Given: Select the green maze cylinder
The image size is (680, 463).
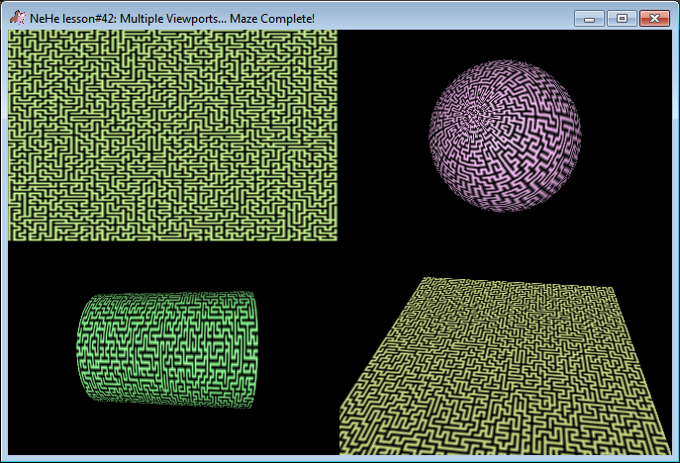Looking at the screenshot, I should coord(166,351).
